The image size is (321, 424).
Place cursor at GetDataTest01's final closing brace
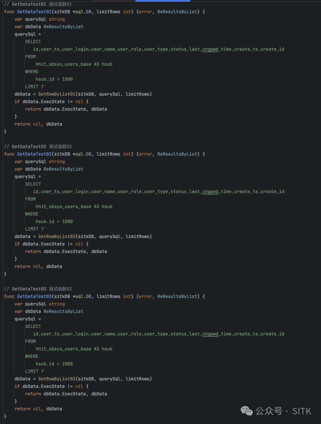point(5,131)
